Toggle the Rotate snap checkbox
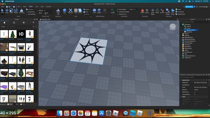 38,10
